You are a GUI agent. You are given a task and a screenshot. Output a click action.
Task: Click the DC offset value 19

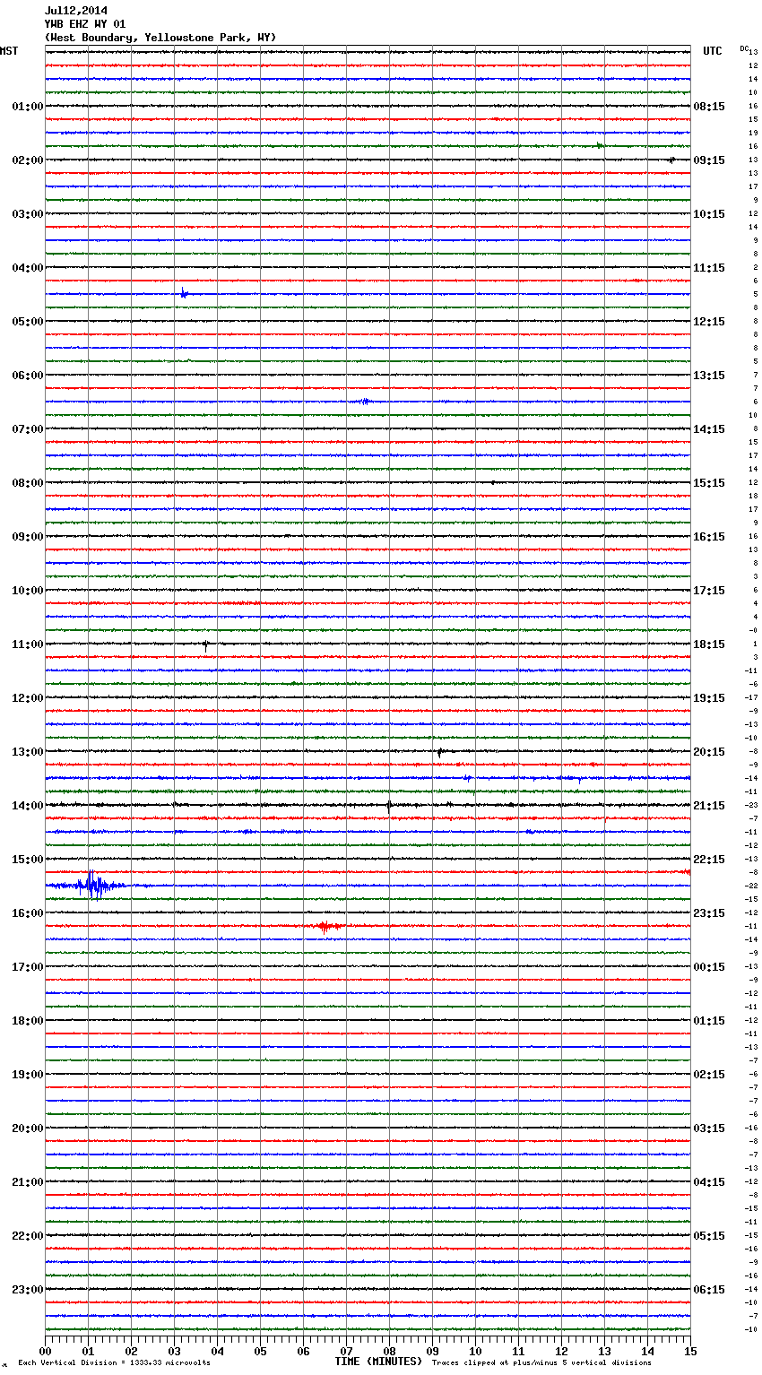click(753, 133)
